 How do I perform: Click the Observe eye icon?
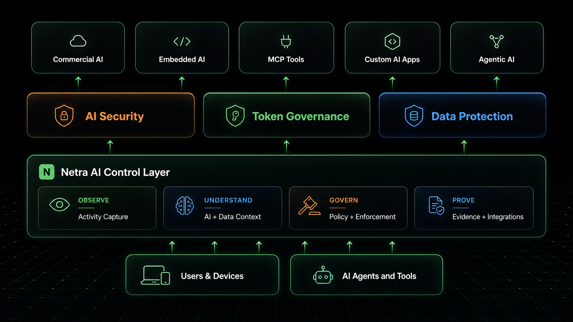pos(59,205)
